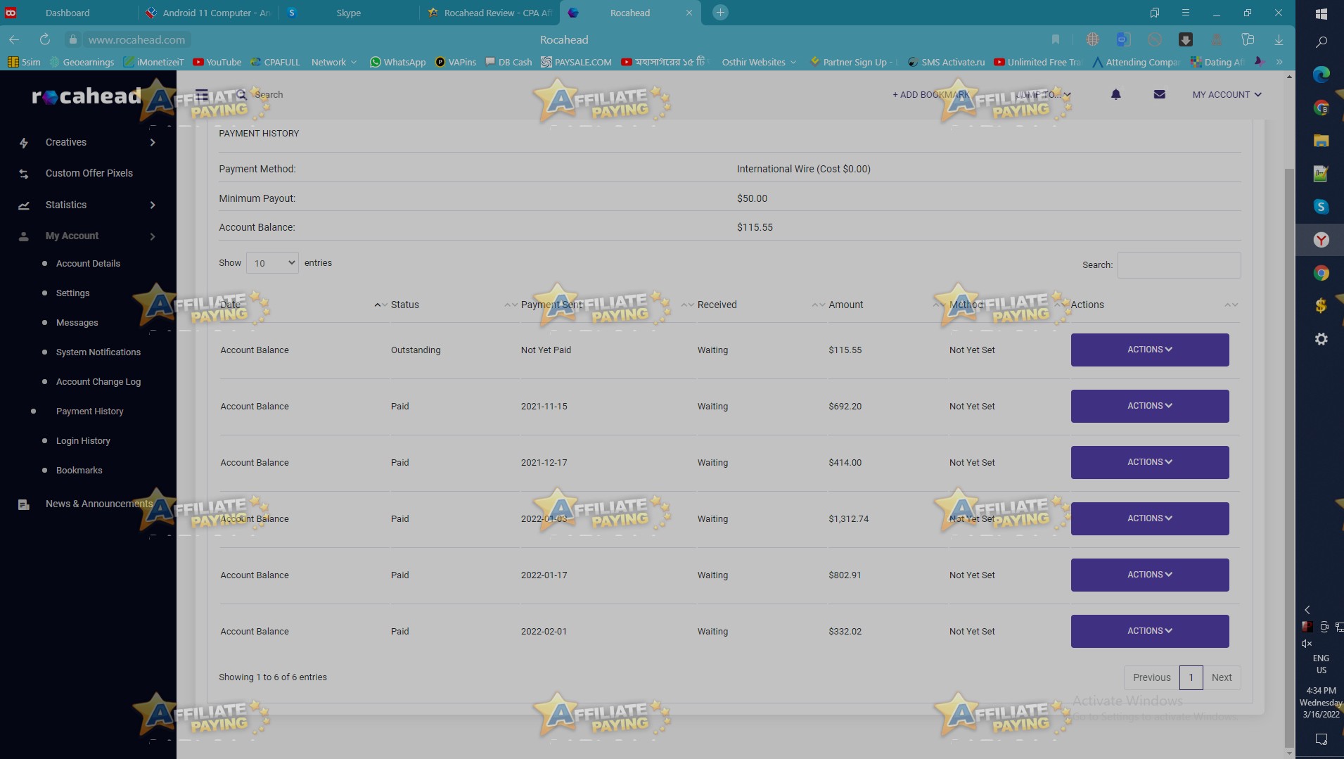
Task: Open WhatsApp bookmark in bookmarks bar
Action: [397, 62]
